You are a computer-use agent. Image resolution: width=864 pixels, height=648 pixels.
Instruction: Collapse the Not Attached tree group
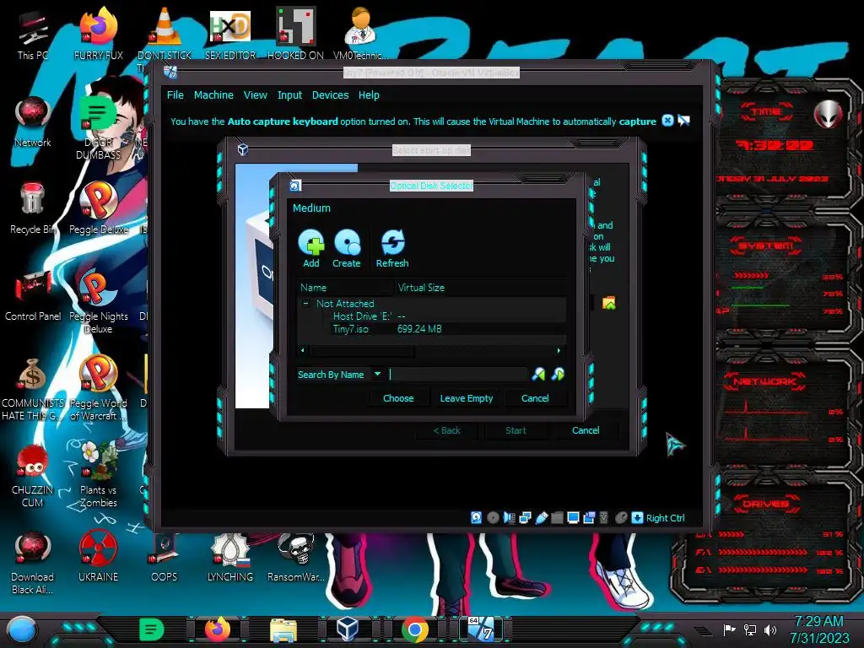point(305,303)
